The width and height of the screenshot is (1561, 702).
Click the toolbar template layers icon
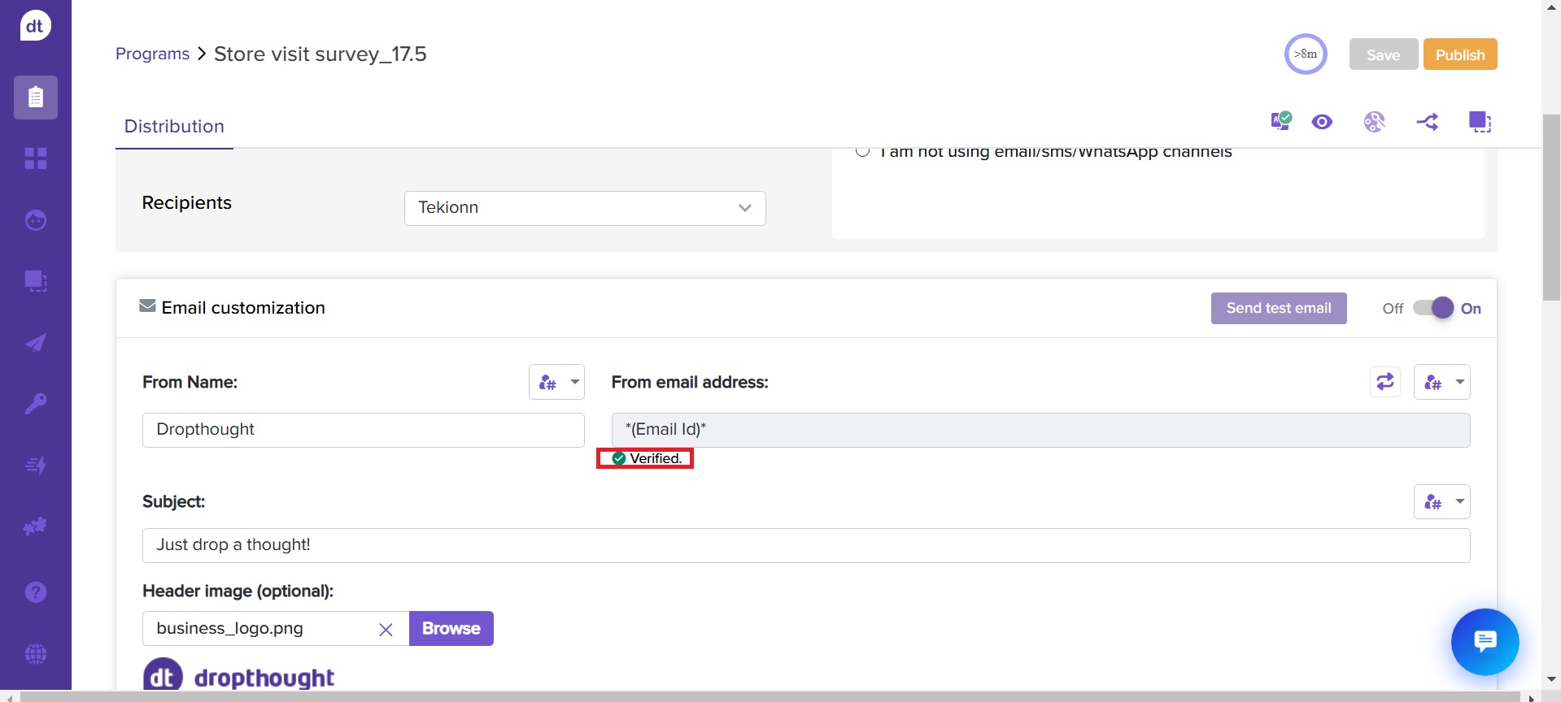point(1480,122)
